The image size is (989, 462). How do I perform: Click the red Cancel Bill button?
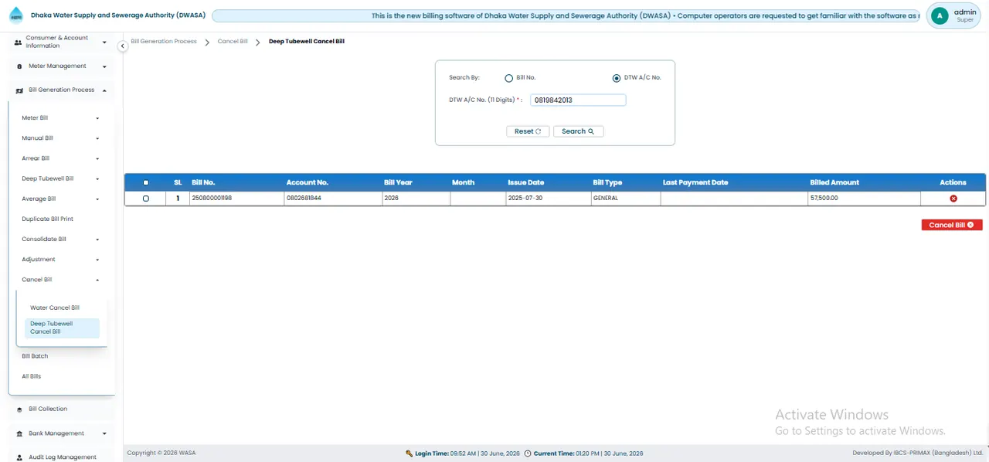(952, 225)
